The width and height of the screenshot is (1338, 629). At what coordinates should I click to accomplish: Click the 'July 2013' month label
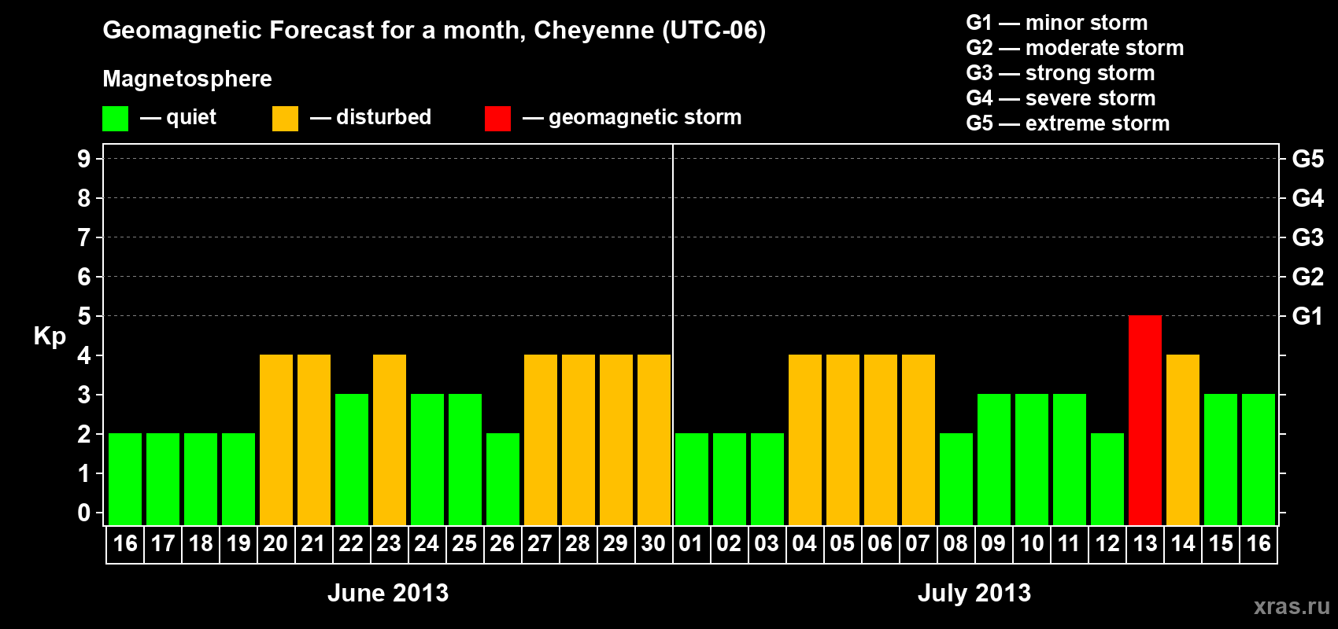(x=974, y=593)
